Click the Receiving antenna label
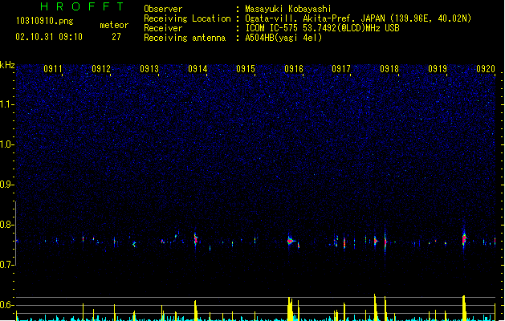This screenshot has width=505, height=321. coord(185,38)
